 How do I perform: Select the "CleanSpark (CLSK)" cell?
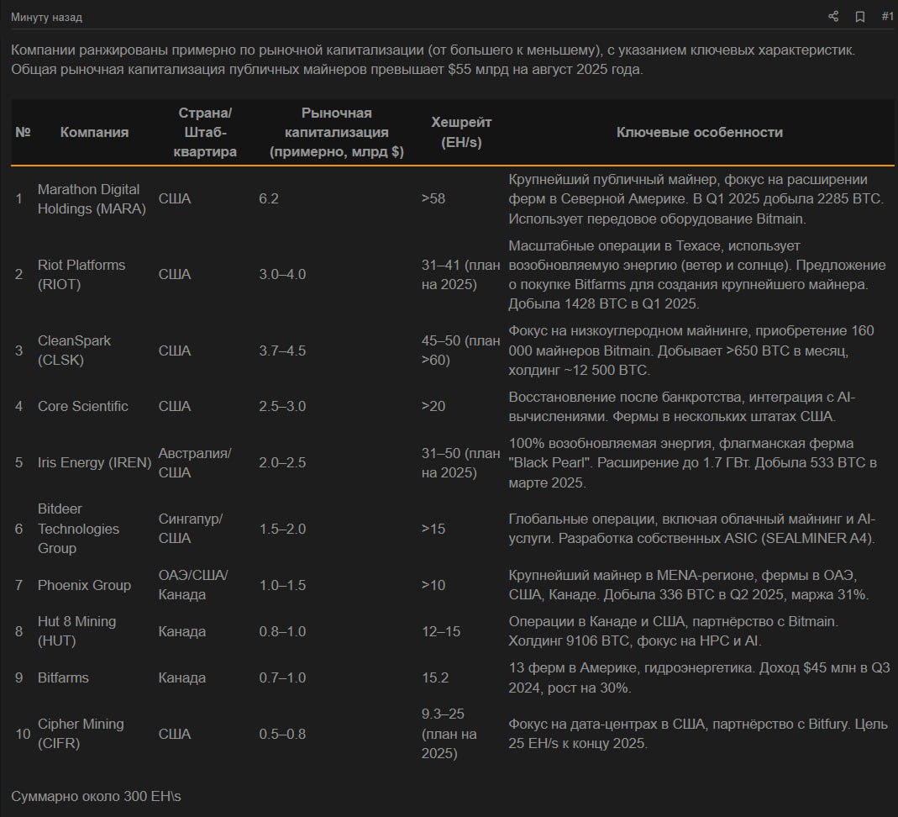tap(74, 350)
